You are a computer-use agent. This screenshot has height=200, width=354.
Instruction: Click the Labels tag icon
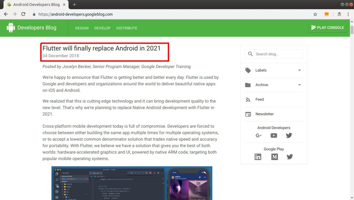point(248,70)
